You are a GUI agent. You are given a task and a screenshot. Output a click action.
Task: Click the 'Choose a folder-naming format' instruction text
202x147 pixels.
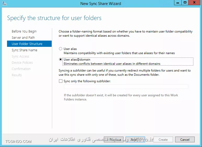pyautogui.click(x=126, y=34)
